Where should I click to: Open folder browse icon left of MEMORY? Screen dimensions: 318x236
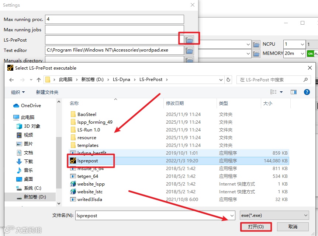[256, 53]
